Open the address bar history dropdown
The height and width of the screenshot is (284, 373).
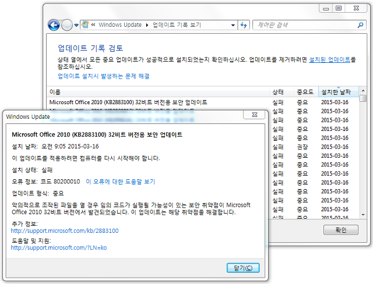tap(233, 25)
